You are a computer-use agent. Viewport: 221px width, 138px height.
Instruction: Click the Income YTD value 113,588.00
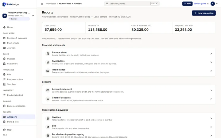click(98, 29)
